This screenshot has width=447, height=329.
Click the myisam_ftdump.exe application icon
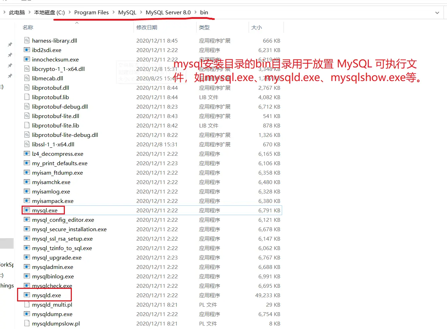26,173
